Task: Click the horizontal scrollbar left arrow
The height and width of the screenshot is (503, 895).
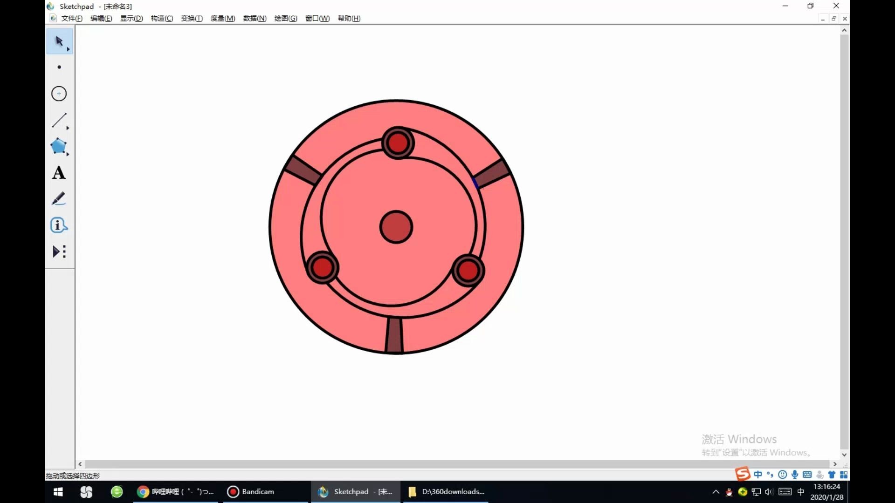Action: pos(80,464)
